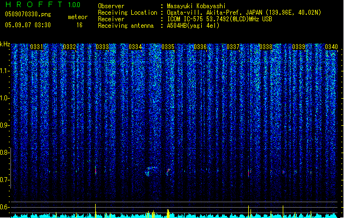Click the Observer label

[111, 6]
